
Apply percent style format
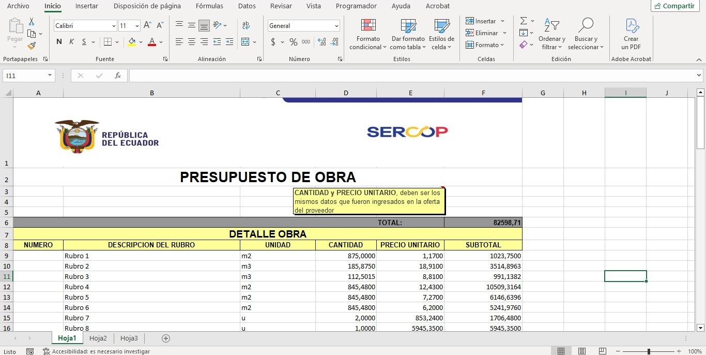point(293,42)
